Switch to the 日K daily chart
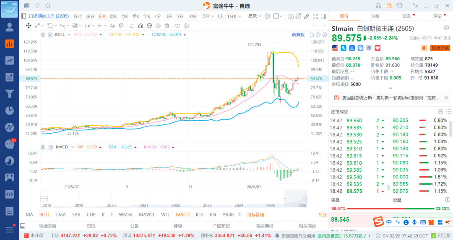Viewport: 453px width, 240px height. pos(102,16)
